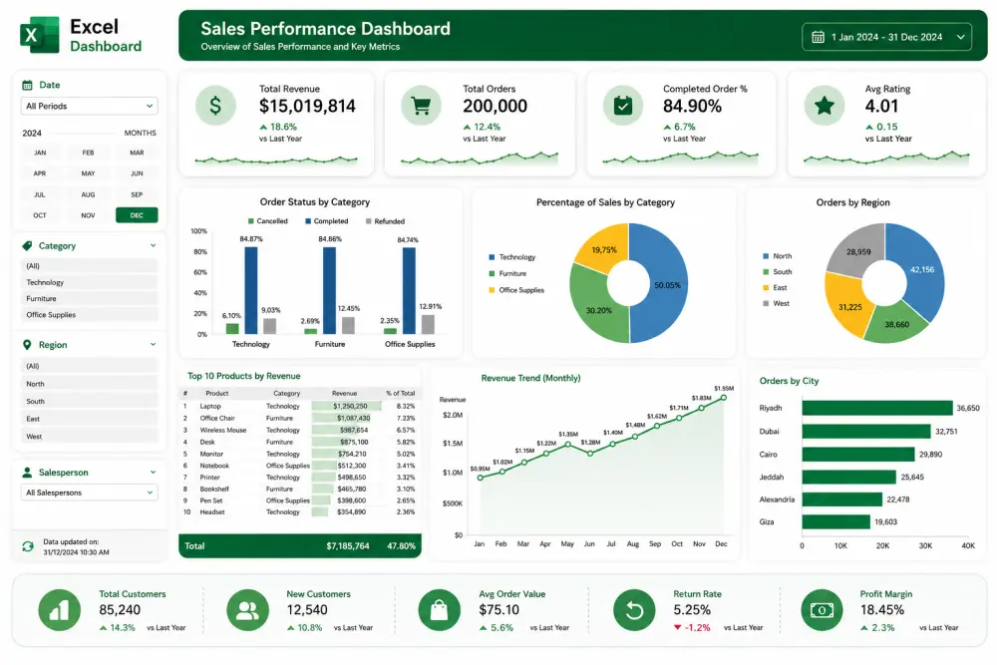Image resolution: width=997 pixels, height=665 pixels.
Task: Collapse the Region filter chevron
Action: point(154,345)
